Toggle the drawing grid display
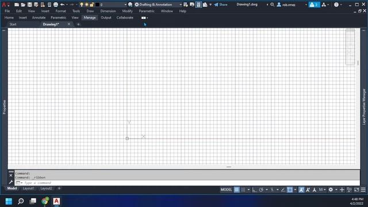Image resolution: width=368 pixels, height=207 pixels. 236,190
